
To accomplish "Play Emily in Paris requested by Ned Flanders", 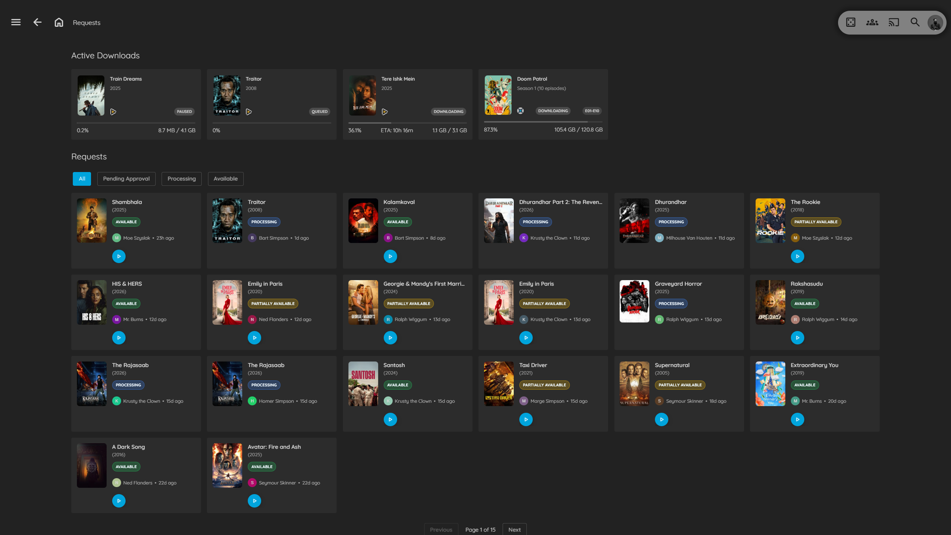I will 254,338.
